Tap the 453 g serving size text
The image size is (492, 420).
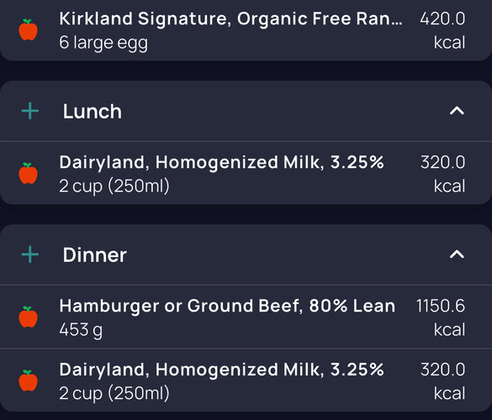point(81,330)
